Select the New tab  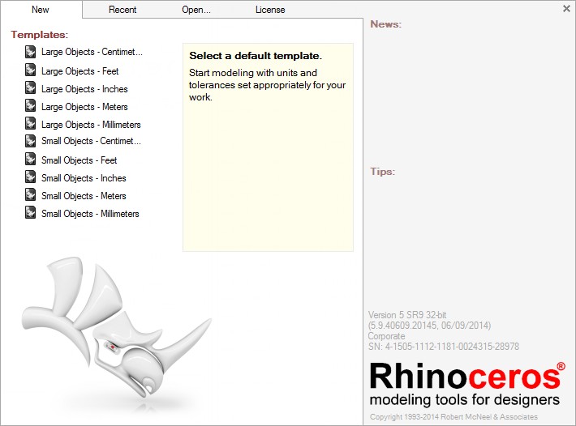[x=41, y=10]
